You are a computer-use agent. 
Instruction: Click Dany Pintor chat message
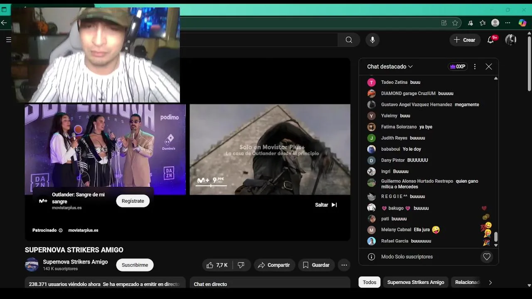coord(428,160)
